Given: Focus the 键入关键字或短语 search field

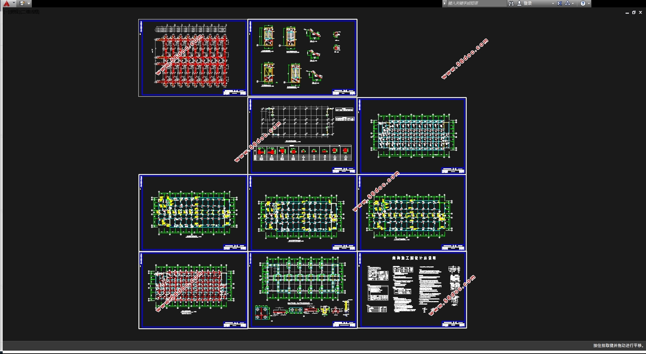Looking at the screenshot, I should coord(477,3).
